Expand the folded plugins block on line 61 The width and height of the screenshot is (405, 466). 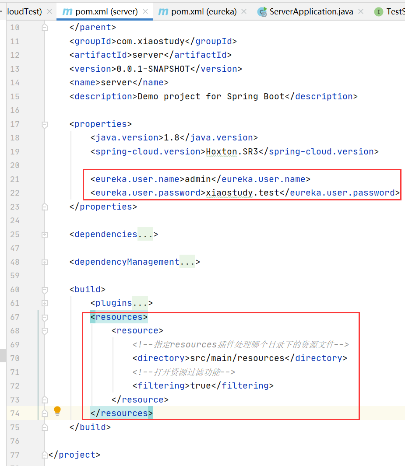(45, 303)
